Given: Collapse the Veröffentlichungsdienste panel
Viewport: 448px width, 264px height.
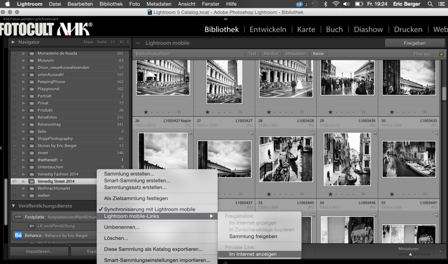Looking at the screenshot, I should [x=13, y=206].
